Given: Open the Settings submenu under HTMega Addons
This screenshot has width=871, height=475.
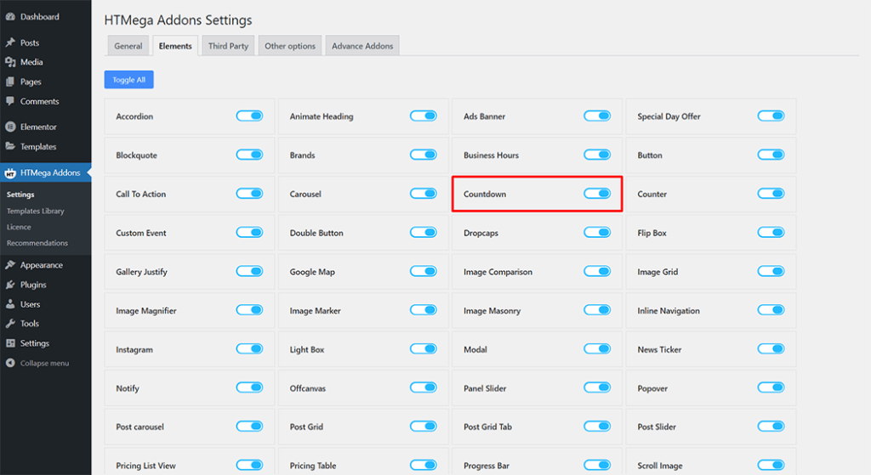Looking at the screenshot, I should [x=20, y=195].
